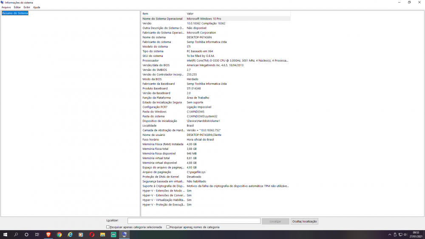
Task: Open network status tray icon
Action: click(x=400, y=235)
